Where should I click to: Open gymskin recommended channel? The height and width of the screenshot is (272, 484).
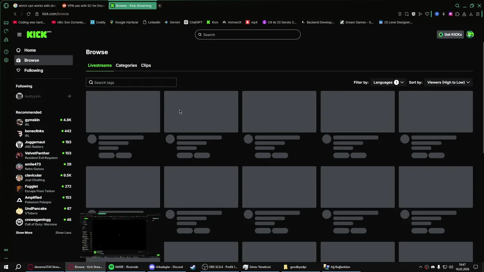[x=43, y=122]
